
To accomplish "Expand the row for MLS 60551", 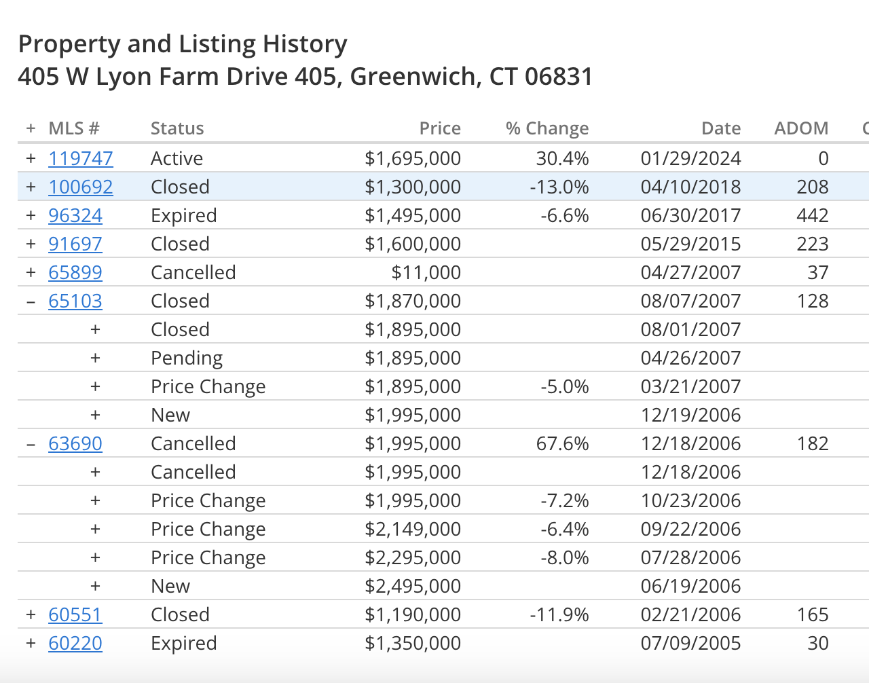I will (31, 614).
